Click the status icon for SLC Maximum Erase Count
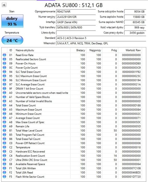 [4, 76]
